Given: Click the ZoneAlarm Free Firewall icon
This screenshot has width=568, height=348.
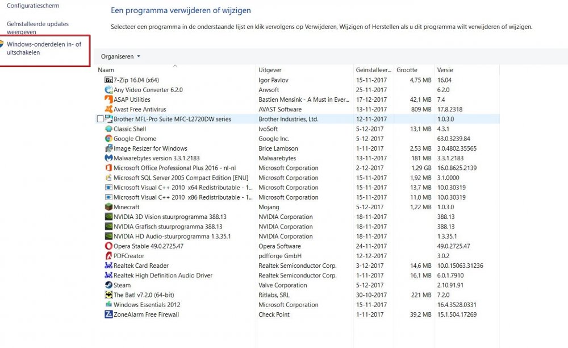Looking at the screenshot, I should (x=108, y=314).
